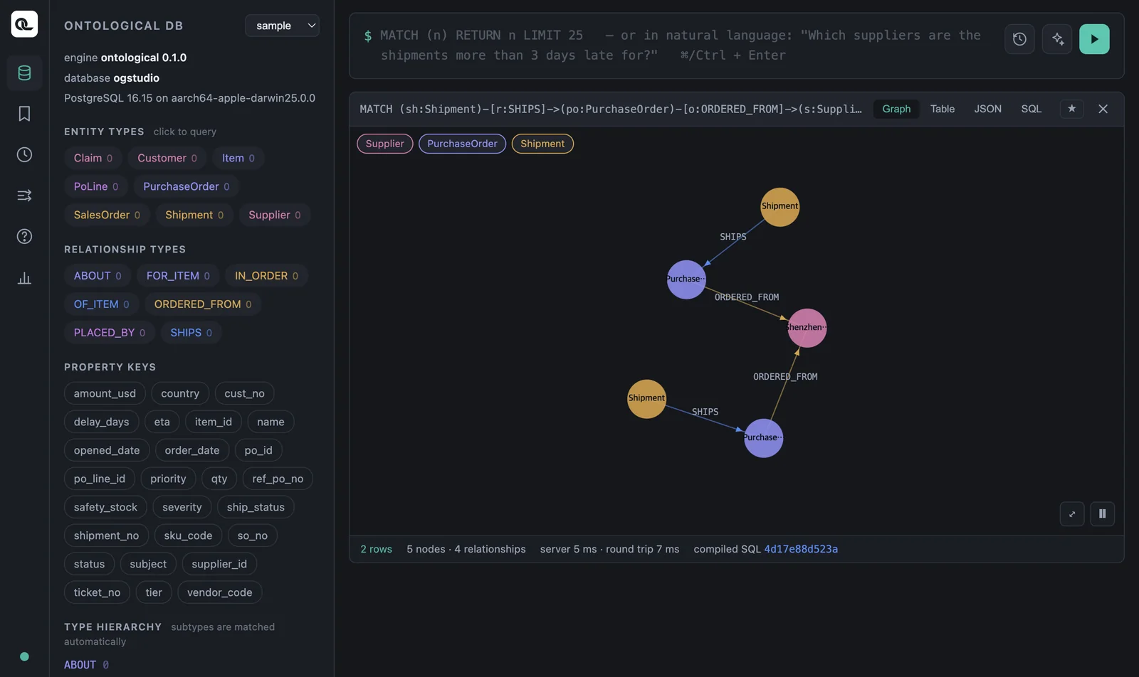Click the SHIPS relationship type

[191, 333]
